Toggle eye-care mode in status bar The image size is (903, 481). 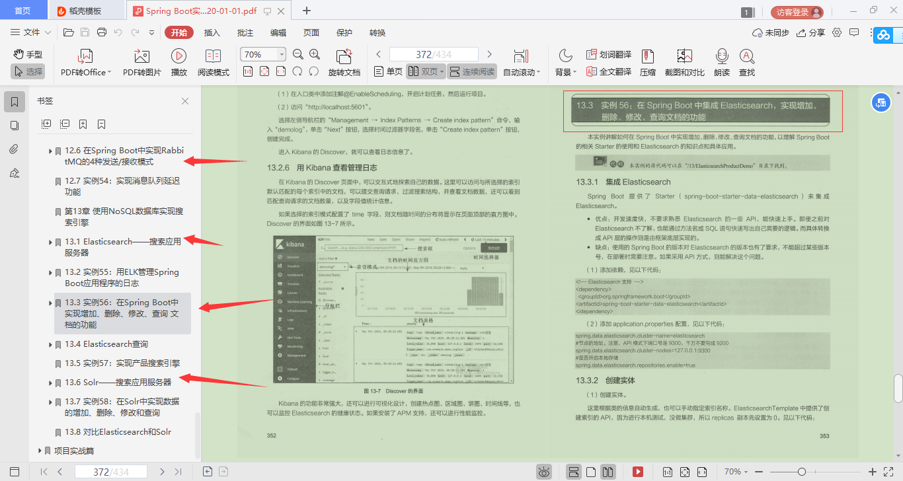click(x=544, y=472)
